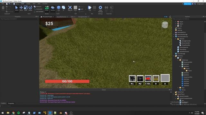
Task: Collapse the Modules folder
Action: click(x=176, y=39)
